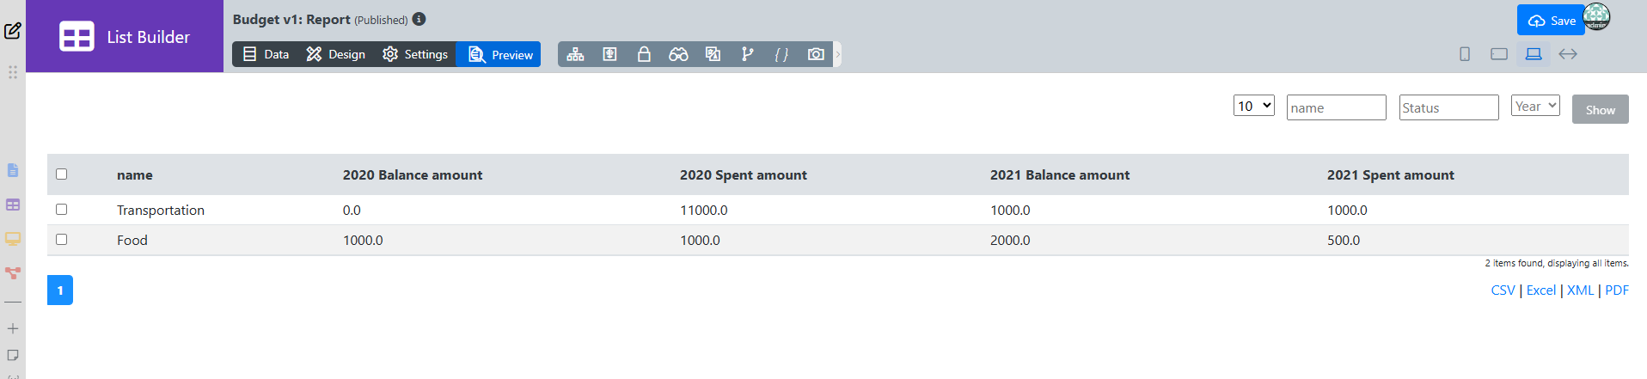Open the binoculars usage check icon
The image size is (1647, 379).
tap(678, 54)
